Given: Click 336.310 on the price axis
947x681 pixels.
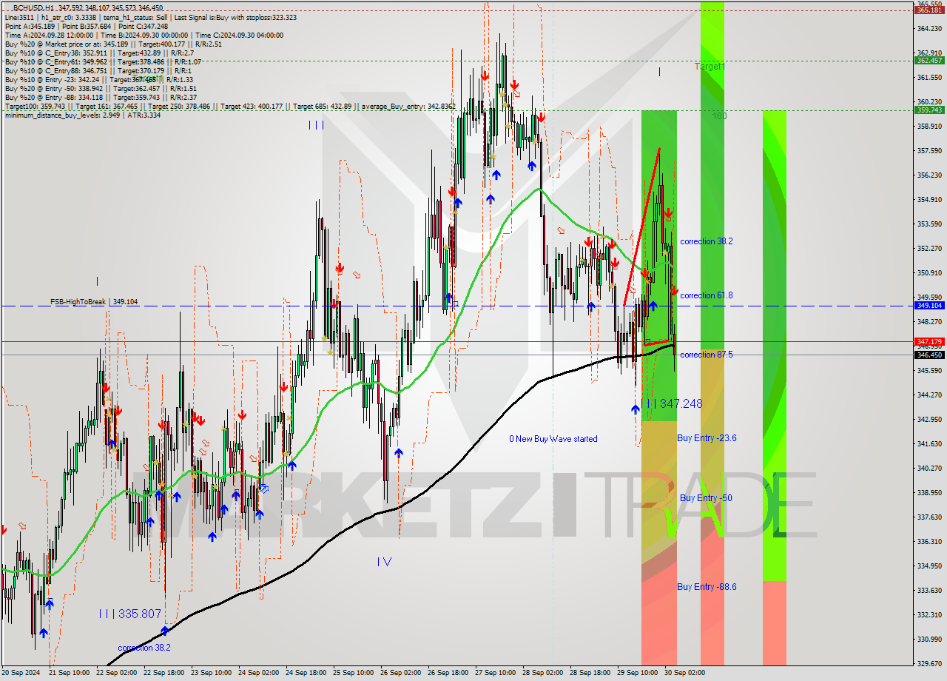Looking at the screenshot, I should [929, 542].
